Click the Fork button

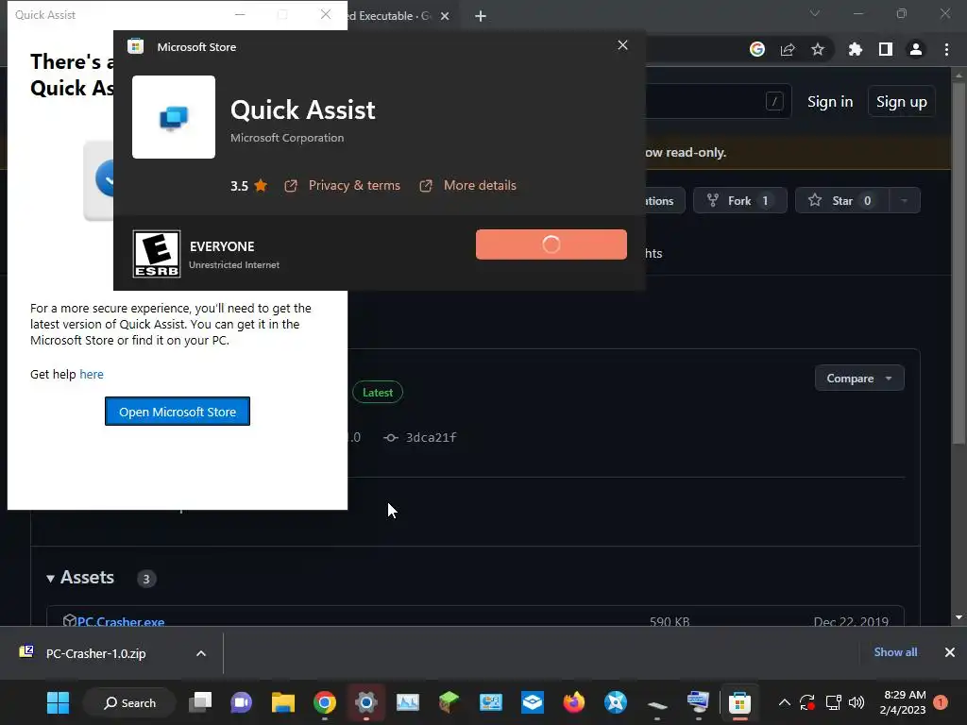[x=739, y=200]
